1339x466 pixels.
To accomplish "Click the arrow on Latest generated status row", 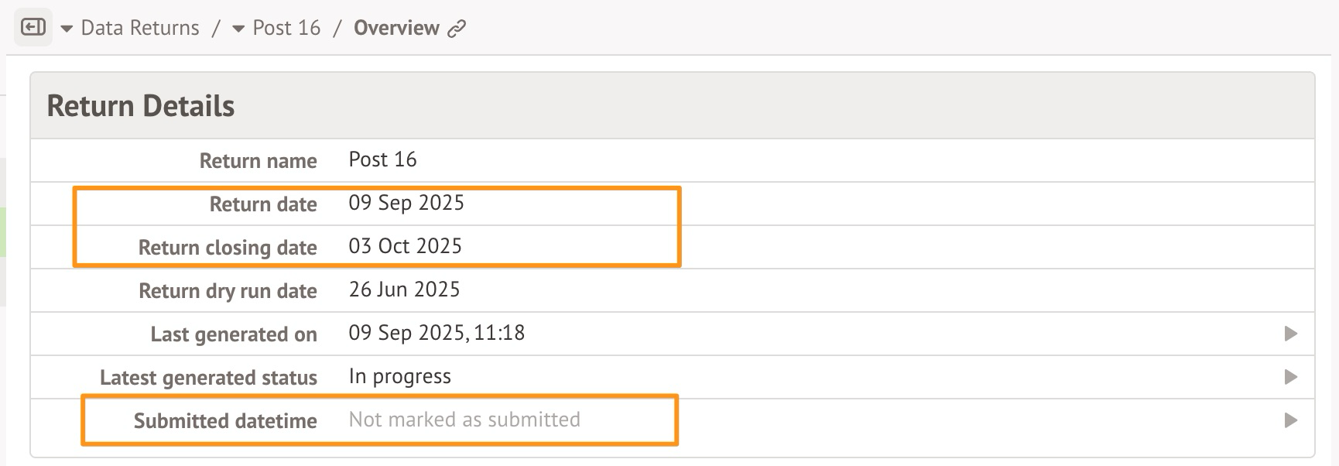I will pos(1290,377).
